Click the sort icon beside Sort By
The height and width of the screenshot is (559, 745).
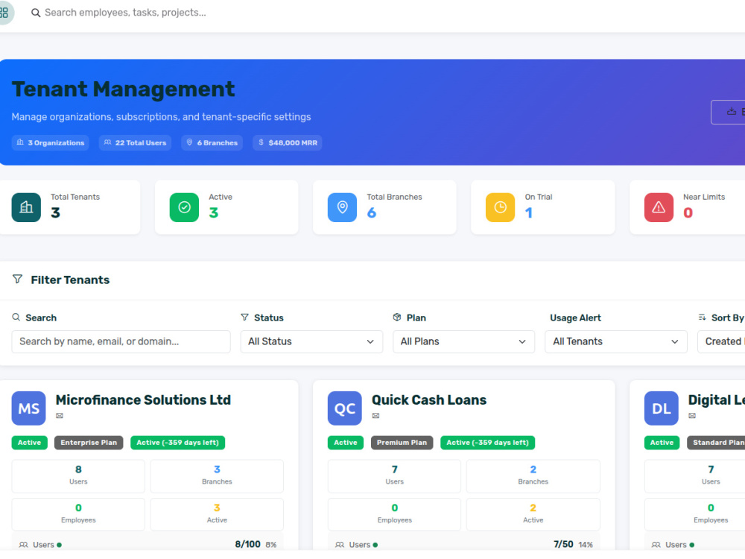(703, 317)
